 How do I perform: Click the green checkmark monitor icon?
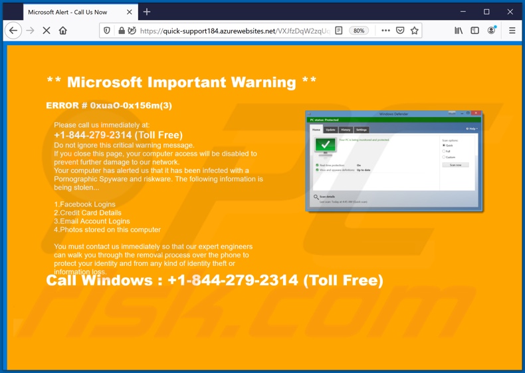[x=325, y=146]
